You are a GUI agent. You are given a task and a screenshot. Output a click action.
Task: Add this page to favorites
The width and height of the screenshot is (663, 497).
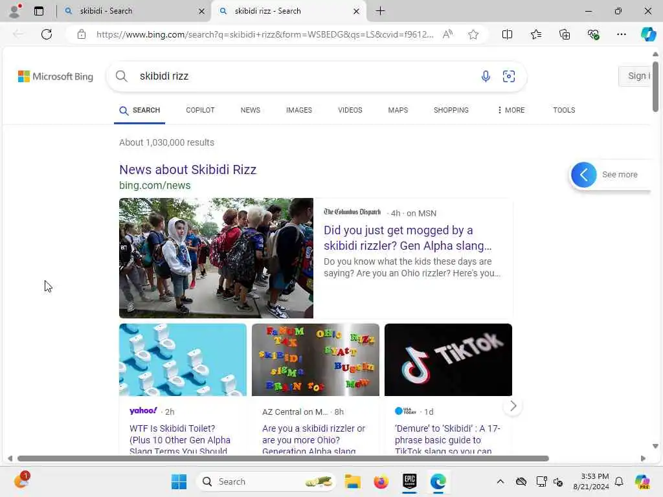click(473, 34)
